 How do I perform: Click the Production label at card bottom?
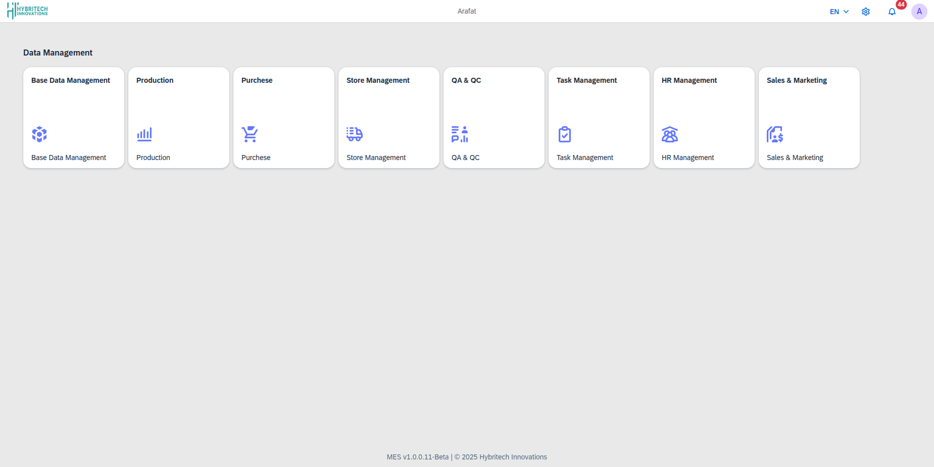153,158
